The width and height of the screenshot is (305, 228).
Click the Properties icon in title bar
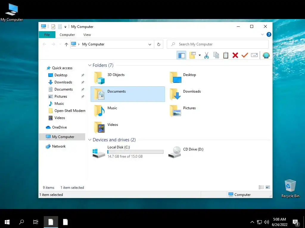tap(53, 27)
